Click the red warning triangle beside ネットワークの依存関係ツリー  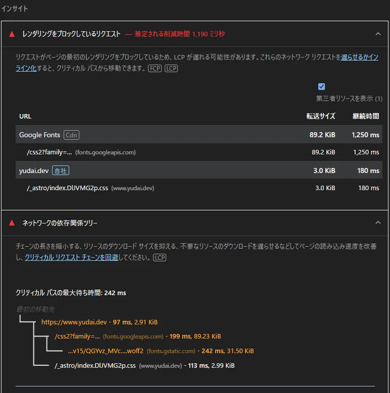point(12,223)
